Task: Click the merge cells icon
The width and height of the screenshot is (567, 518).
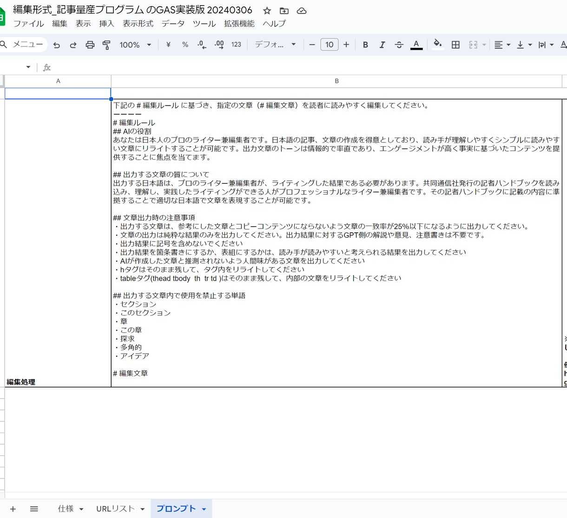Action: click(473, 45)
